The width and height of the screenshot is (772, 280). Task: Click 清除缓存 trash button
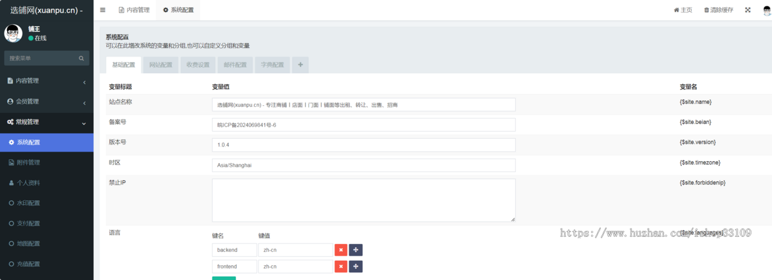pos(719,10)
